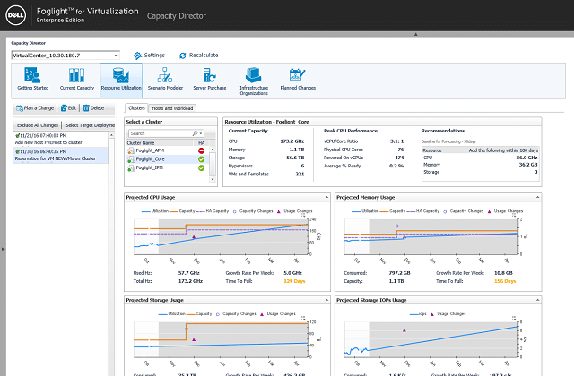The image size is (574, 376).
Task: Click the cluster list scroll down arrow
Action: 213,179
